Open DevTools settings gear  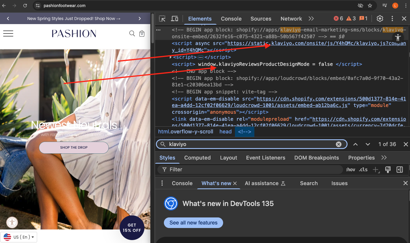coord(380,19)
